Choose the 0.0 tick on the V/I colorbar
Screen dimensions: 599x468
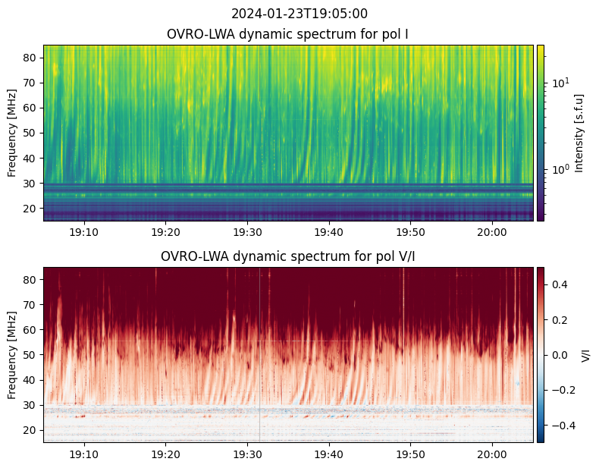(559, 354)
